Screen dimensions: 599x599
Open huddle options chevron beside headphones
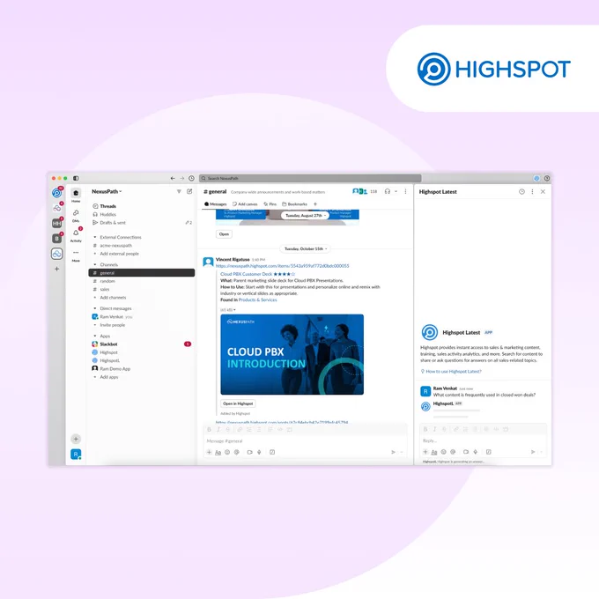396,191
